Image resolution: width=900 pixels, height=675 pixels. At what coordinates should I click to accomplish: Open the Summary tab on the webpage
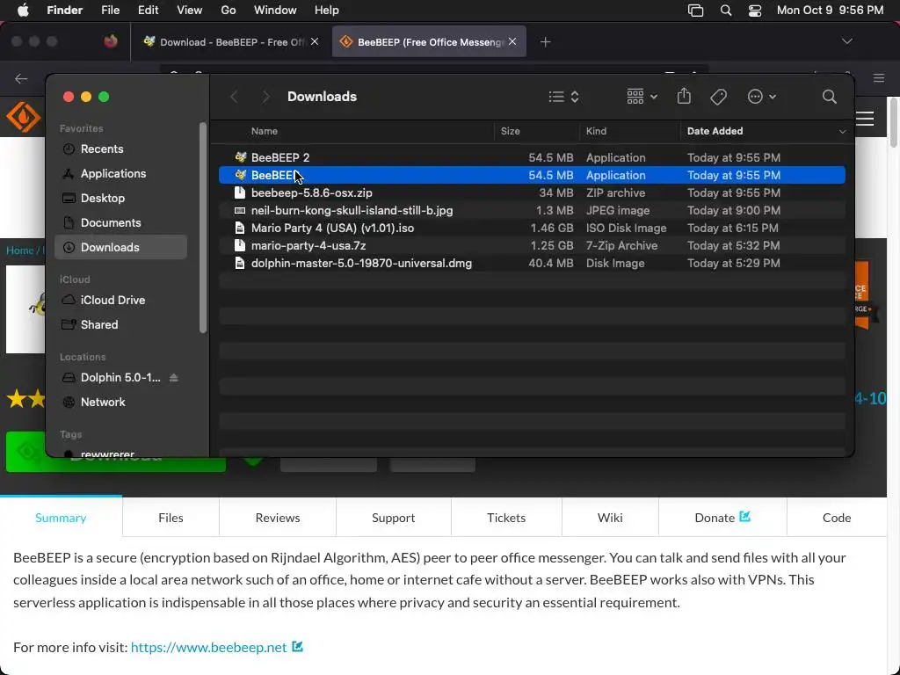click(x=61, y=518)
